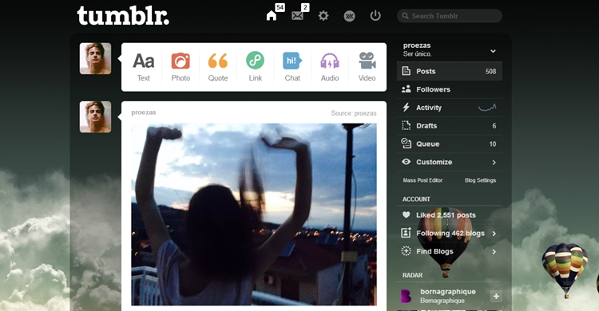
Task: Create a new Text post
Action: (x=143, y=67)
